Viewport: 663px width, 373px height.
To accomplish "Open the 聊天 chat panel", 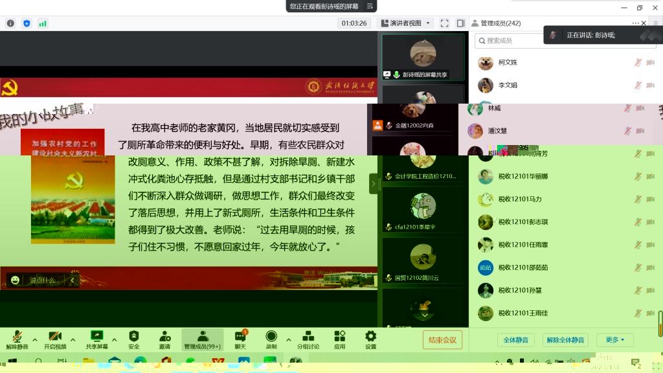I will [240, 337].
